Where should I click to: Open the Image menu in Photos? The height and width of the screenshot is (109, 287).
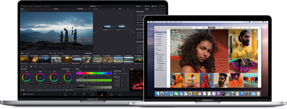click(x=166, y=22)
